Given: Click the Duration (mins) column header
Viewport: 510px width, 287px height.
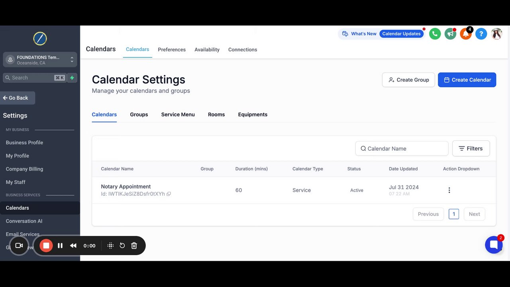Looking at the screenshot, I should click(251, 169).
